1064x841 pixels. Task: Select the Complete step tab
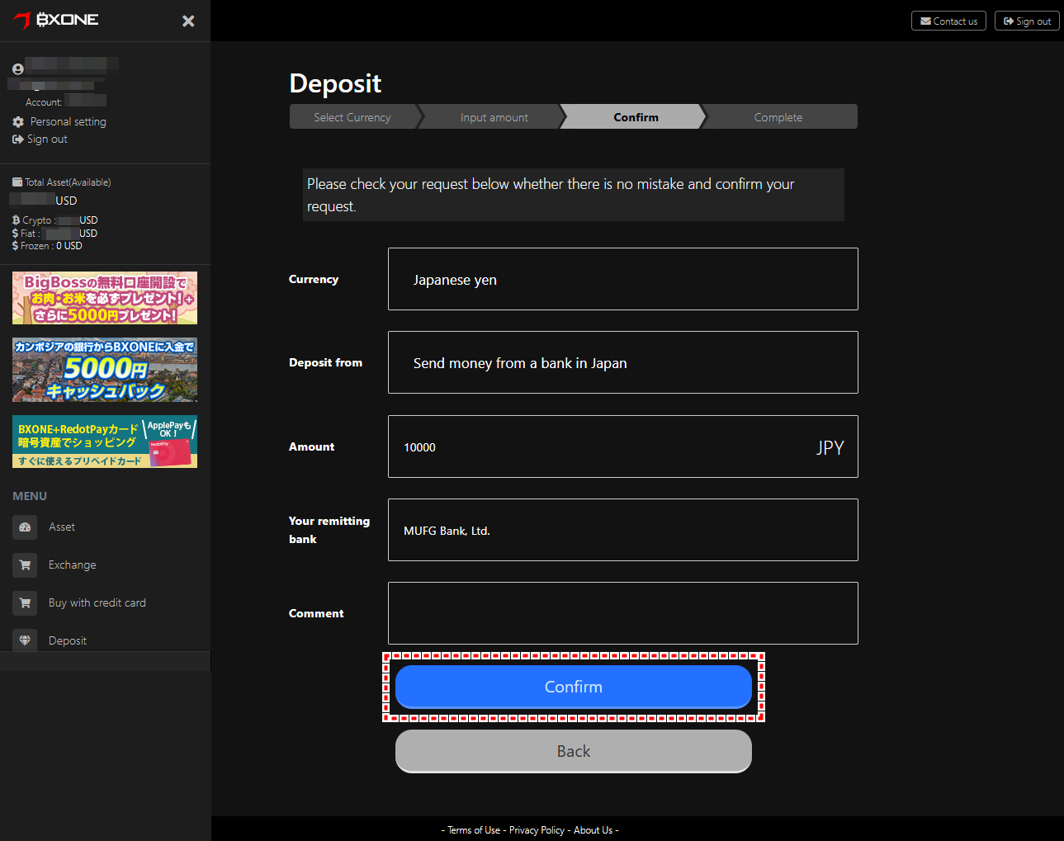click(778, 117)
